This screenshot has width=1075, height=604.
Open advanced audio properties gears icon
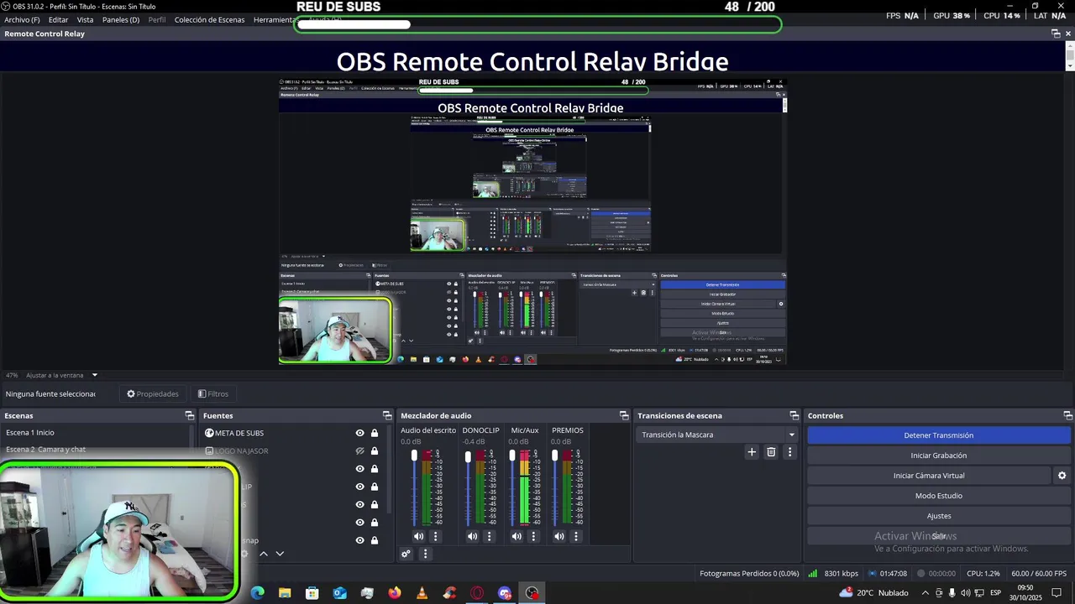[406, 554]
